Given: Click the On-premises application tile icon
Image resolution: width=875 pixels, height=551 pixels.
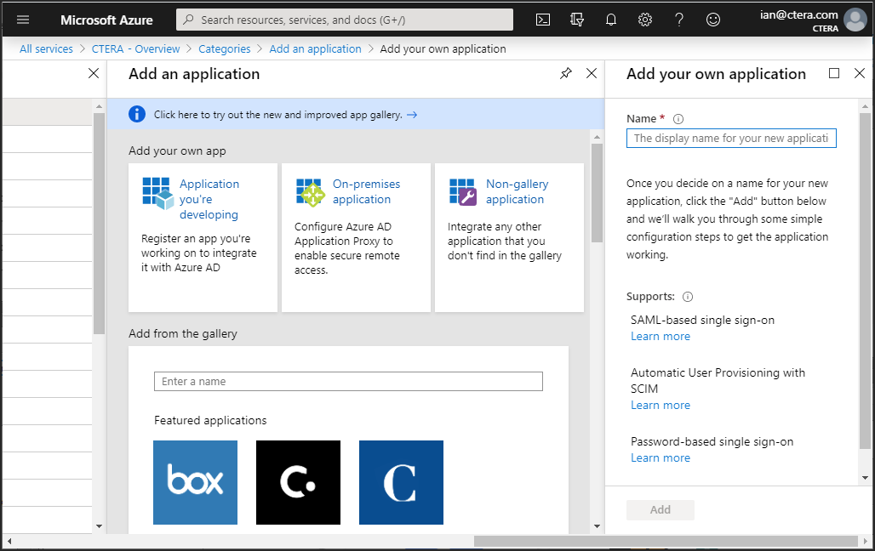Looking at the screenshot, I should [x=311, y=192].
